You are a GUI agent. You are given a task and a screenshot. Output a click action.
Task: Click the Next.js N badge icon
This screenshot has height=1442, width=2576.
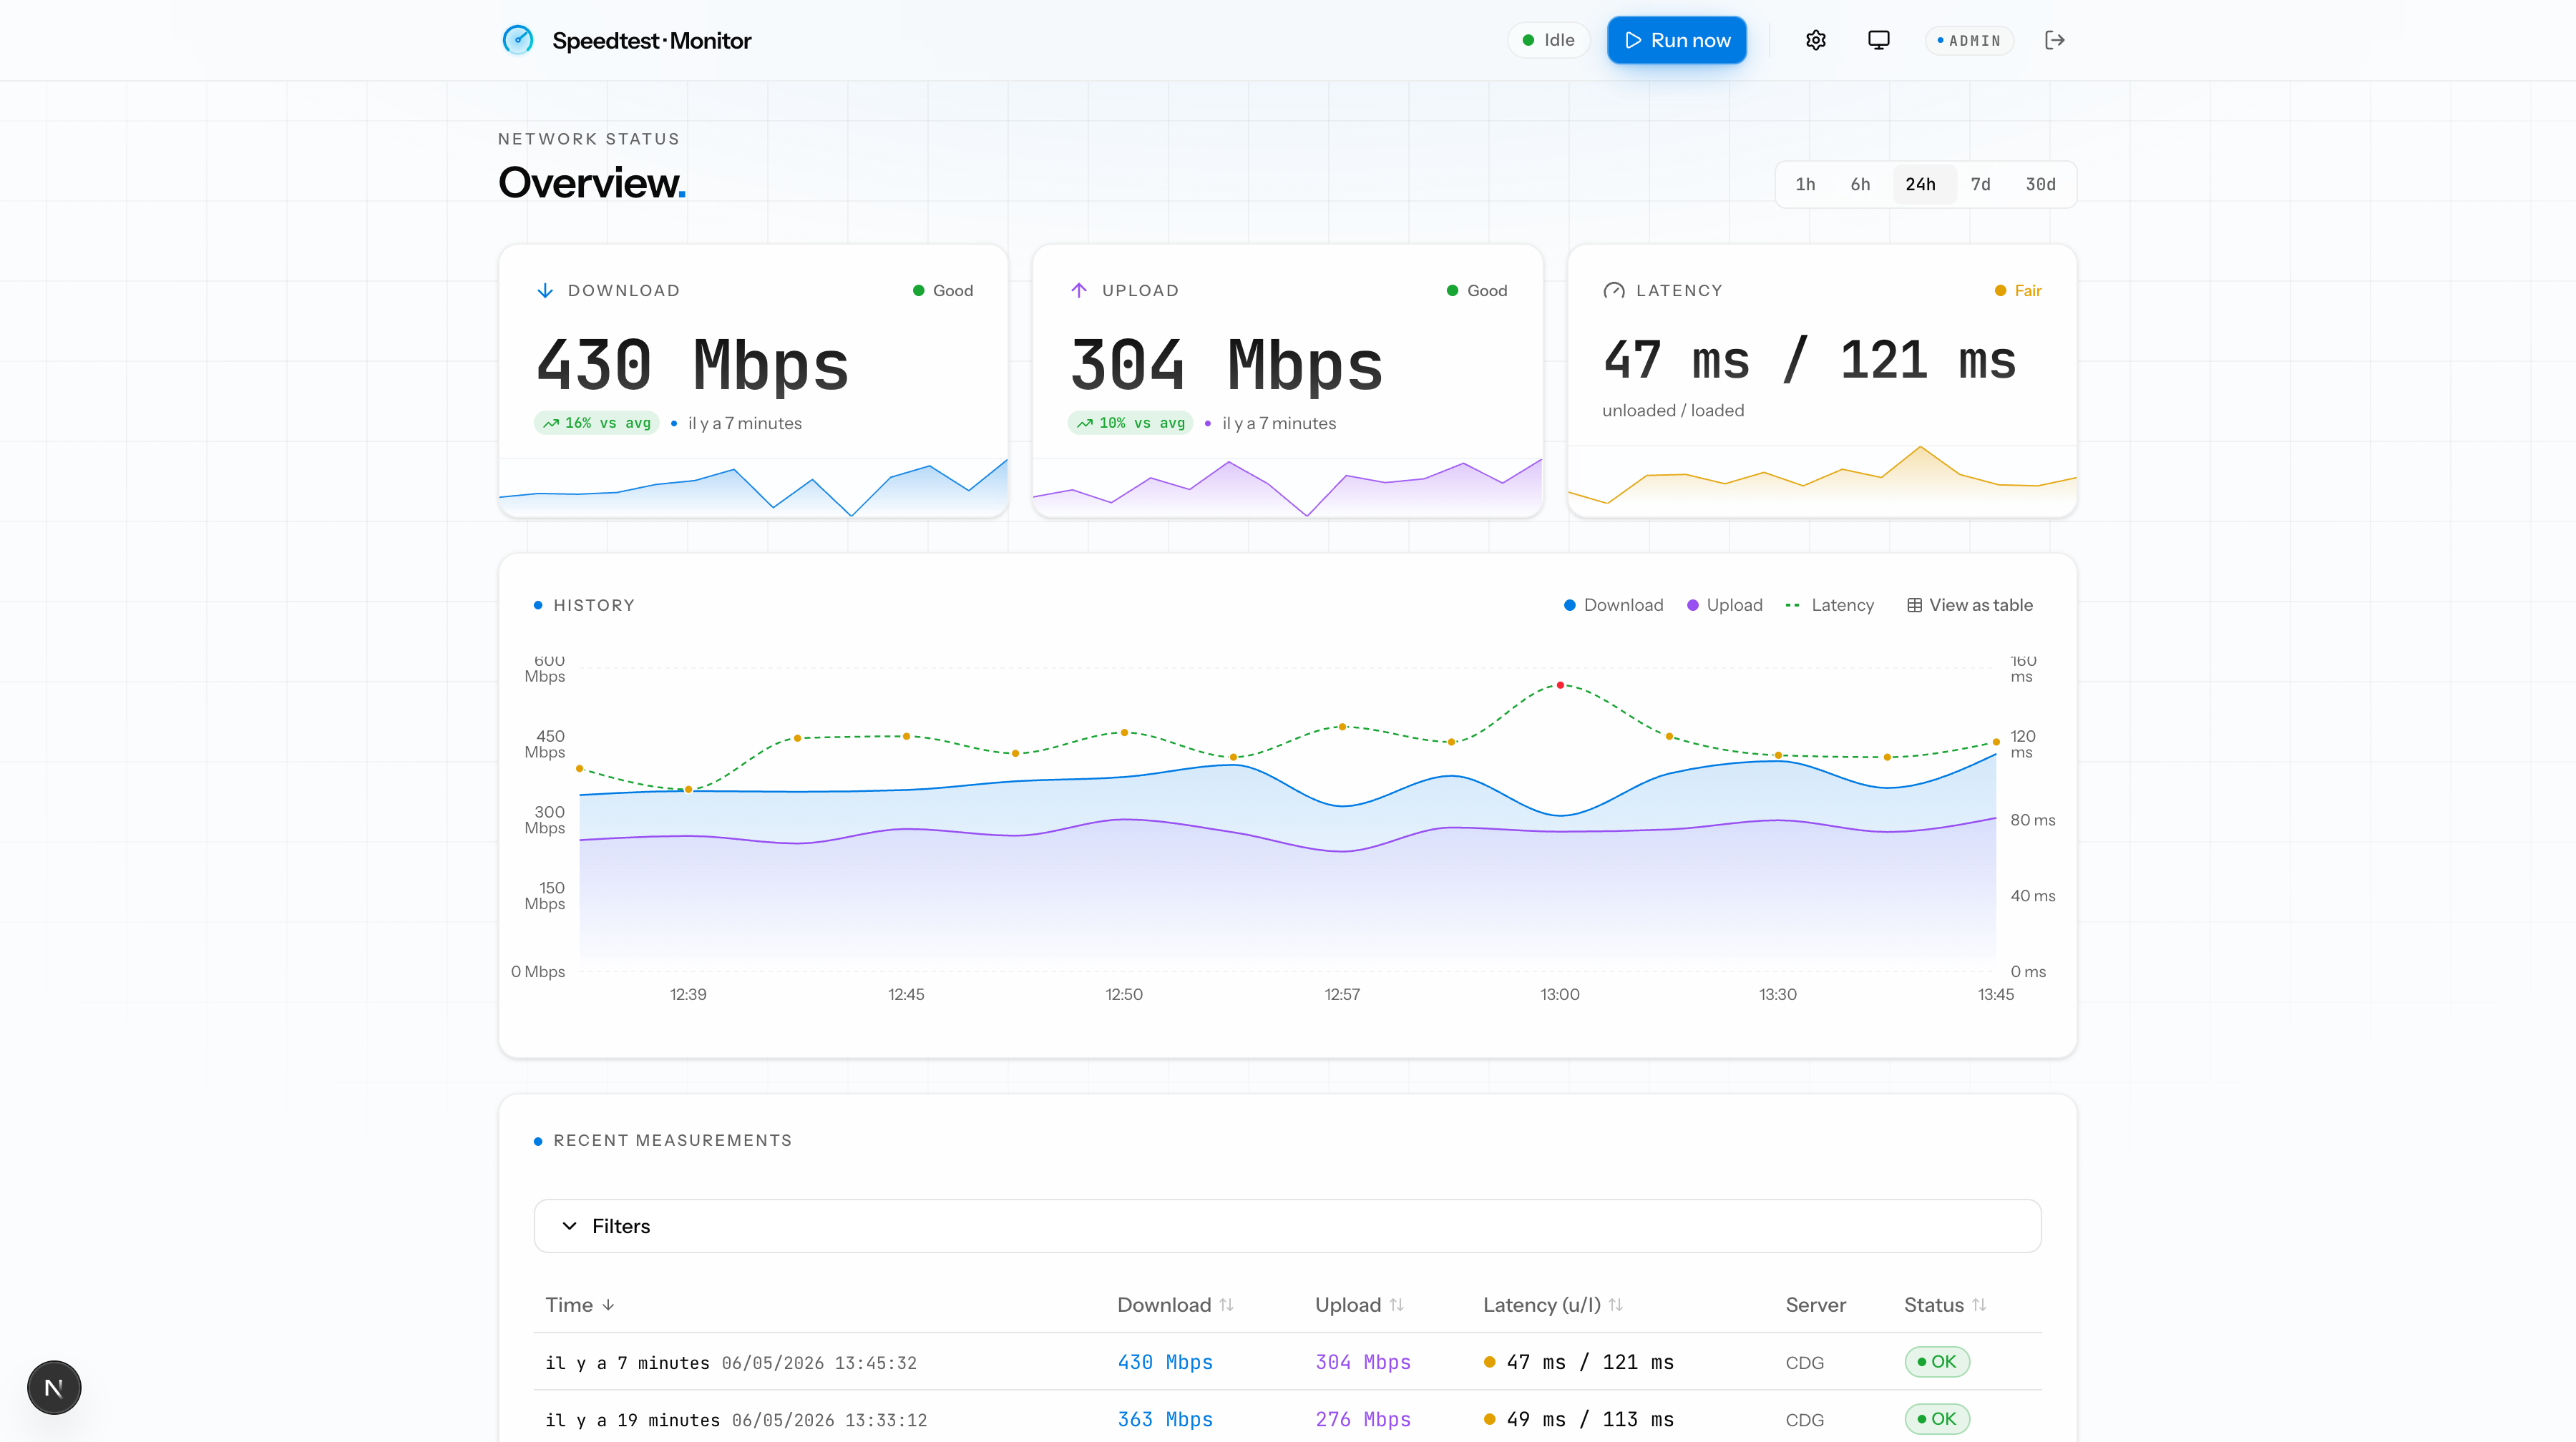[54, 1387]
